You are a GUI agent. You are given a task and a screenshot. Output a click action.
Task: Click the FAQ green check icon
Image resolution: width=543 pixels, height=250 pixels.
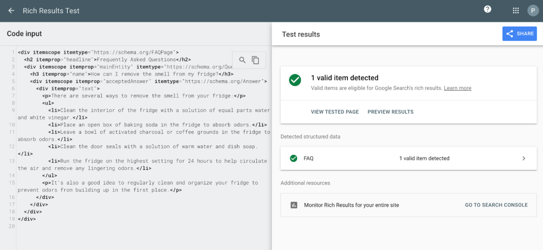click(293, 158)
